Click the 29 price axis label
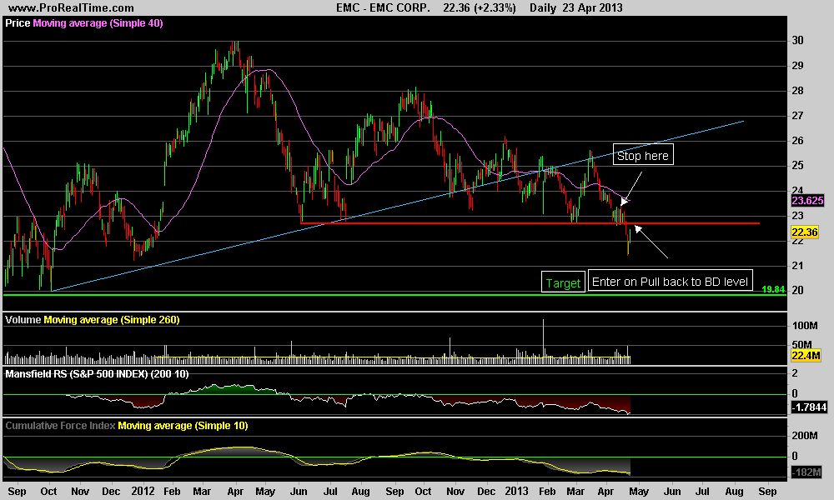The width and height of the screenshot is (834, 500). tap(797, 66)
